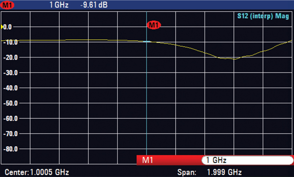Screen dimensions: 294x177
Task: Click the -9.61 dB marker readout
Action: pyautogui.click(x=94, y=5)
